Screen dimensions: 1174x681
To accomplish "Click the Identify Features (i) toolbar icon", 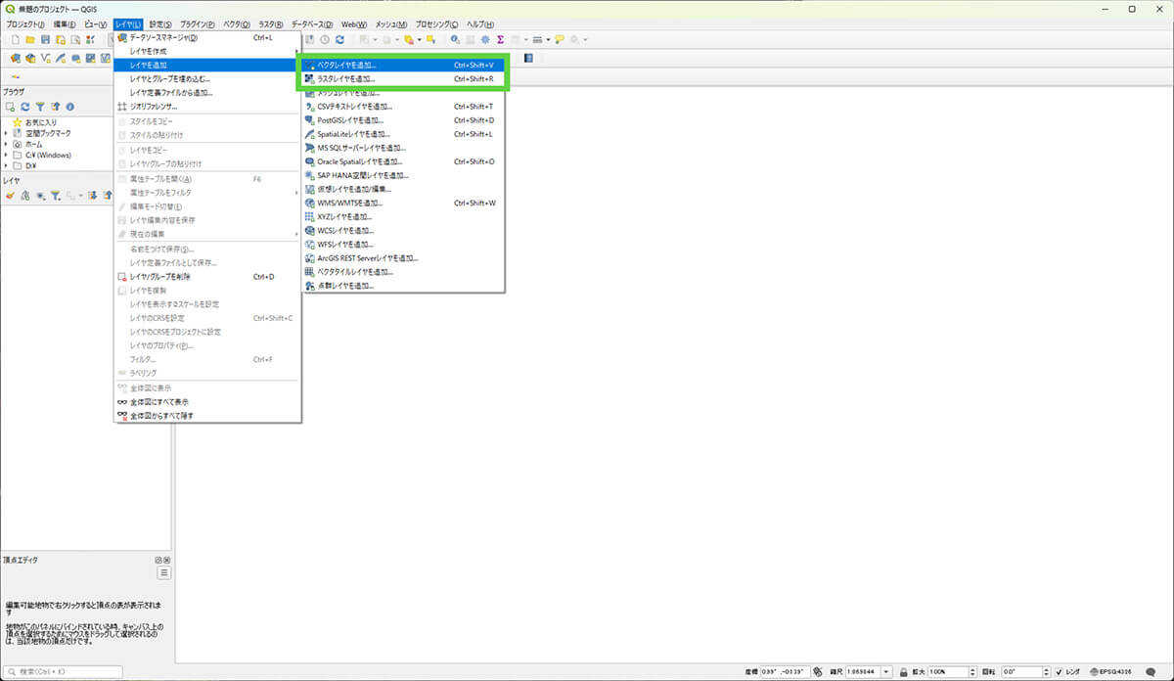I will 455,39.
